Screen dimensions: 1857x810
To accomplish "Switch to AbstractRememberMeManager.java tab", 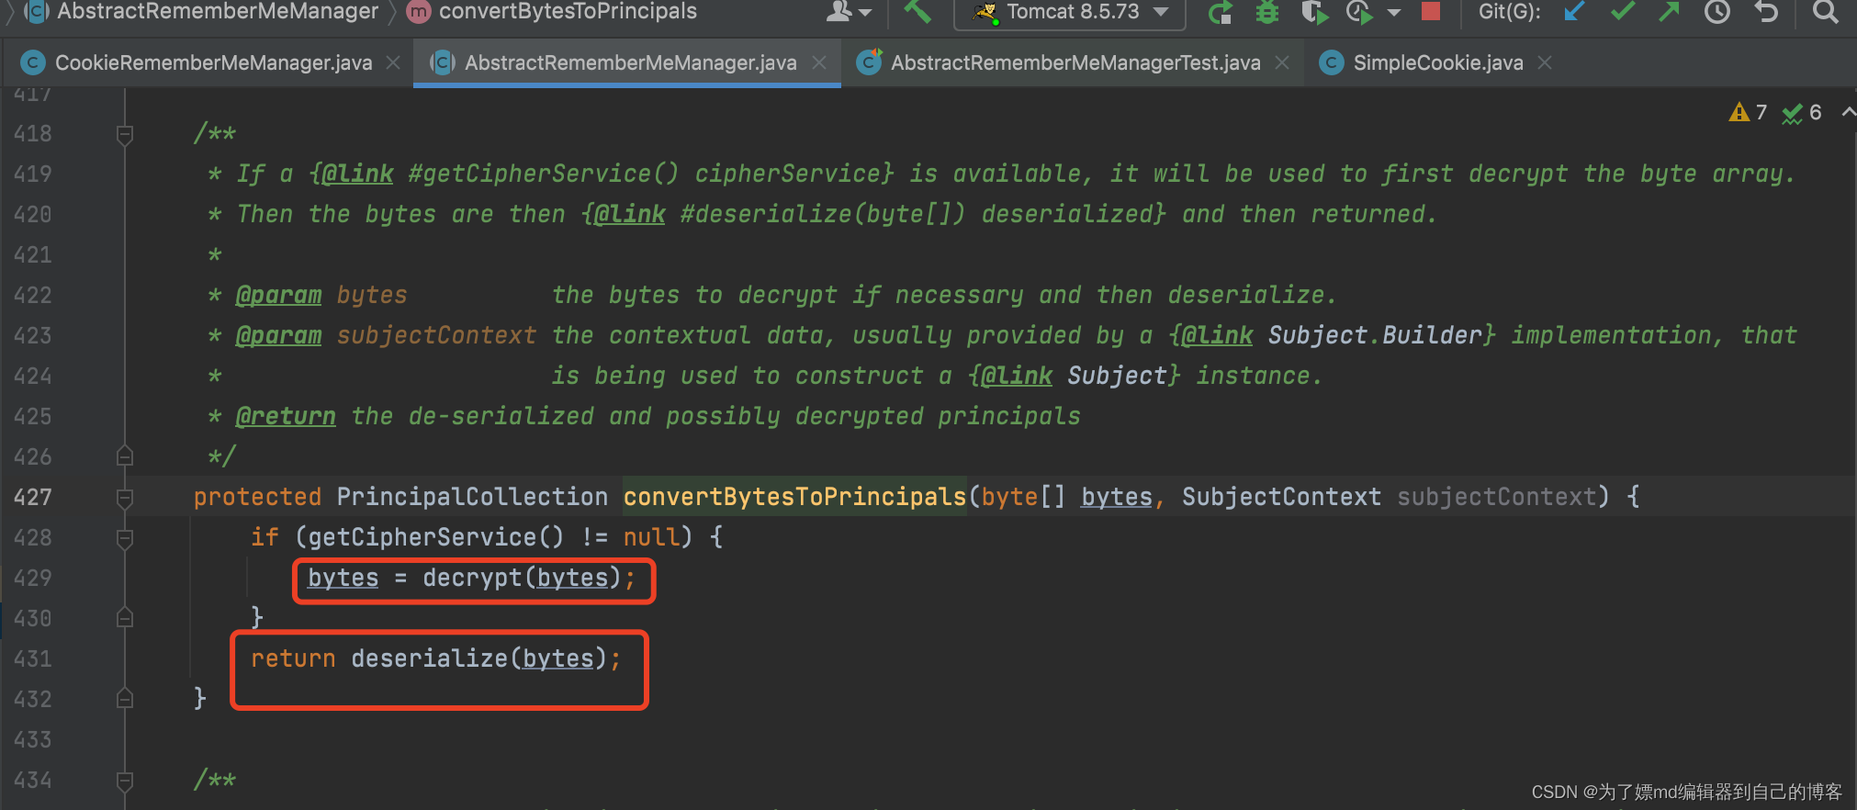I will coord(630,62).
